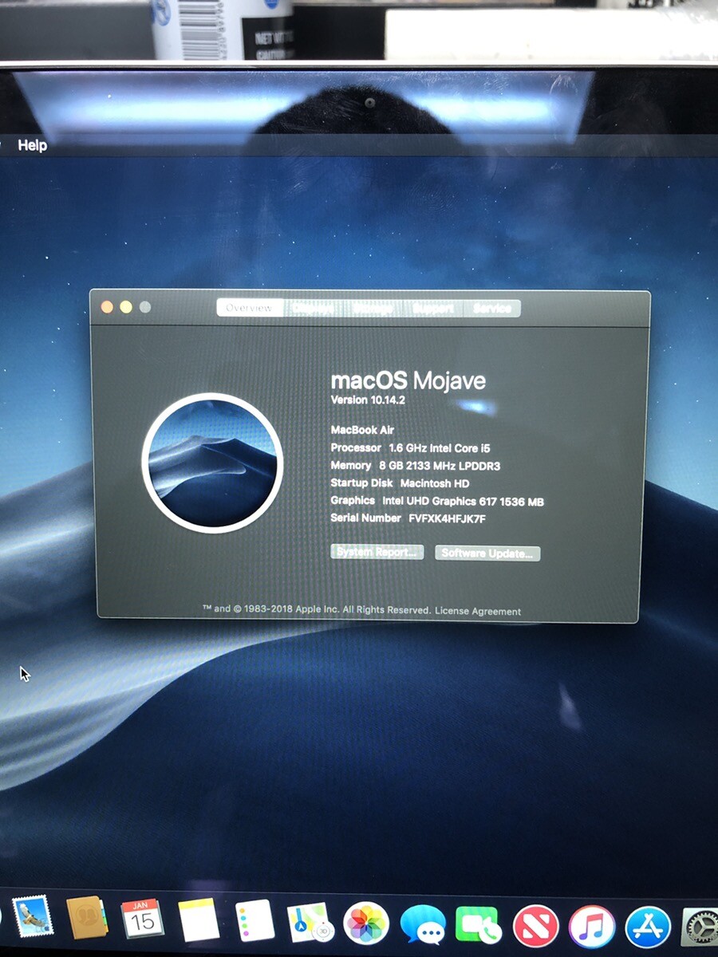The width and height of the screenshot is (718, 957).
Task: Open Maps from the dock
Action: (310, 923)
